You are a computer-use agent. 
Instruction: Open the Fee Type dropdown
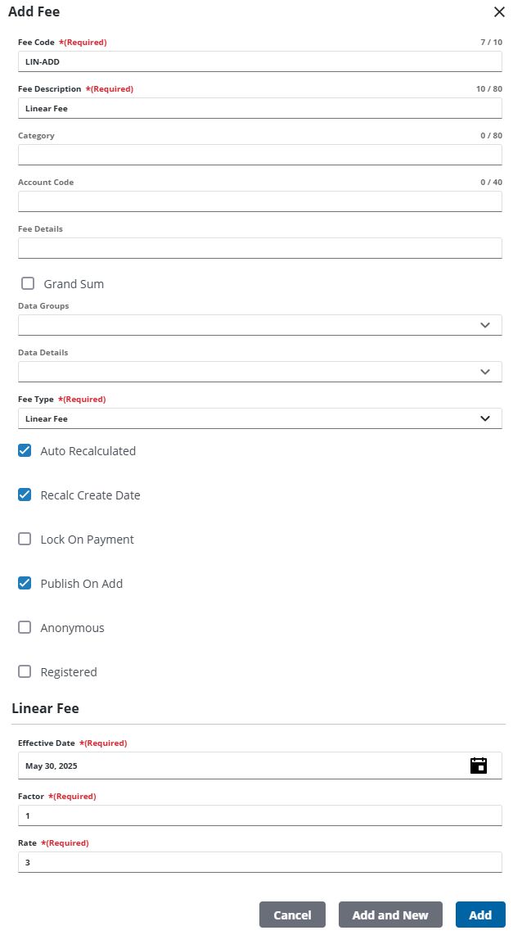[x=259, y=418]
